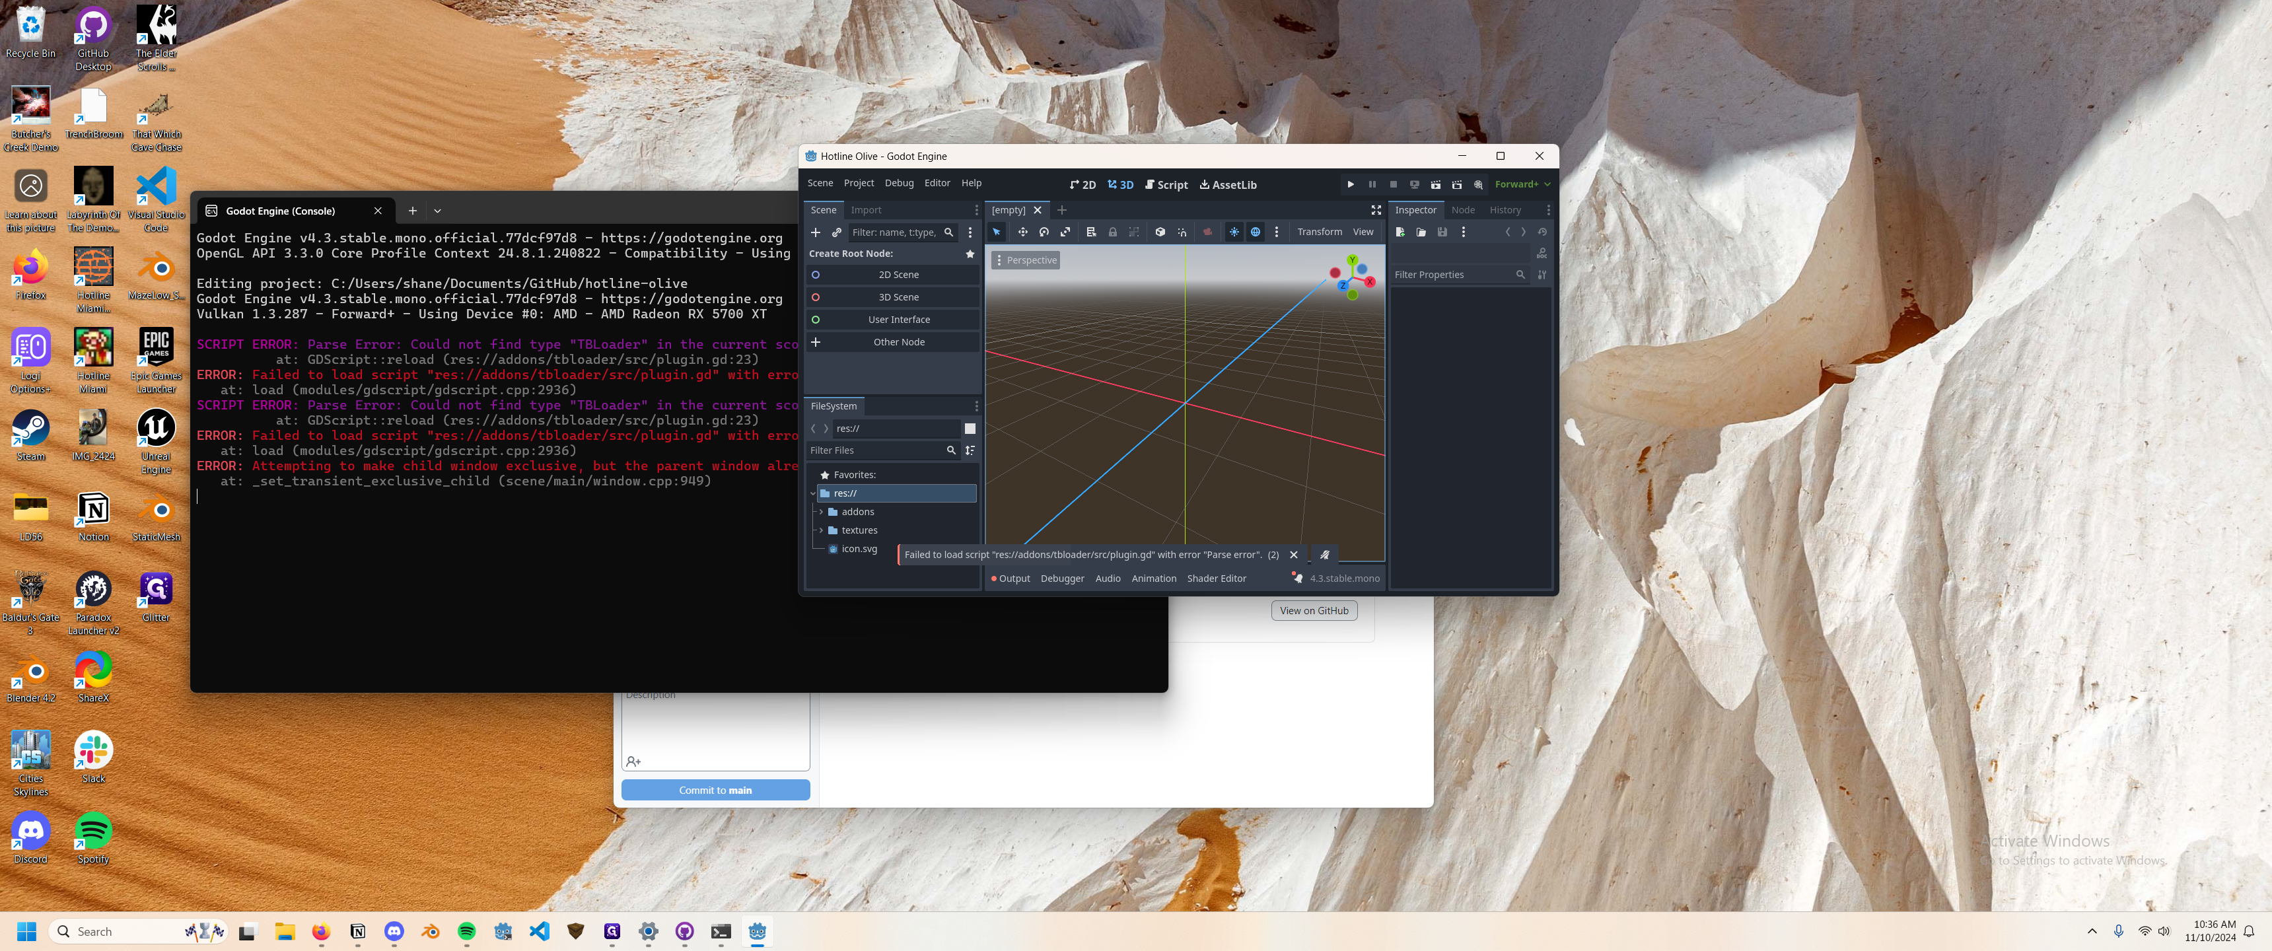Toggle use local space cube icon

pyautogui.click(x=1160, y=232)
